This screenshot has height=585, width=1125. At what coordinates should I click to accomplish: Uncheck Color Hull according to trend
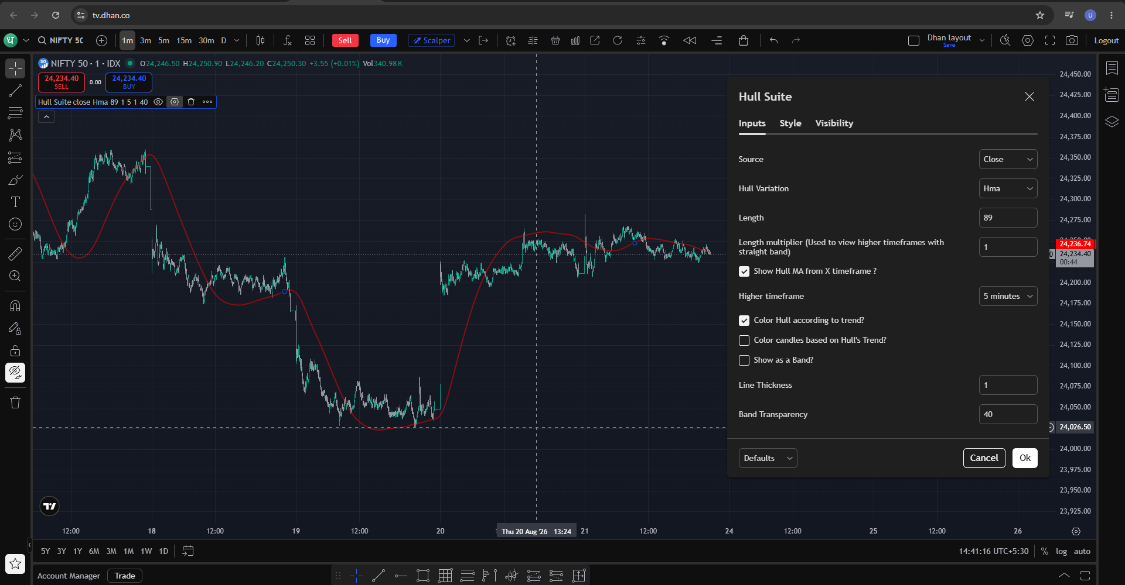(x=744, y=321)
